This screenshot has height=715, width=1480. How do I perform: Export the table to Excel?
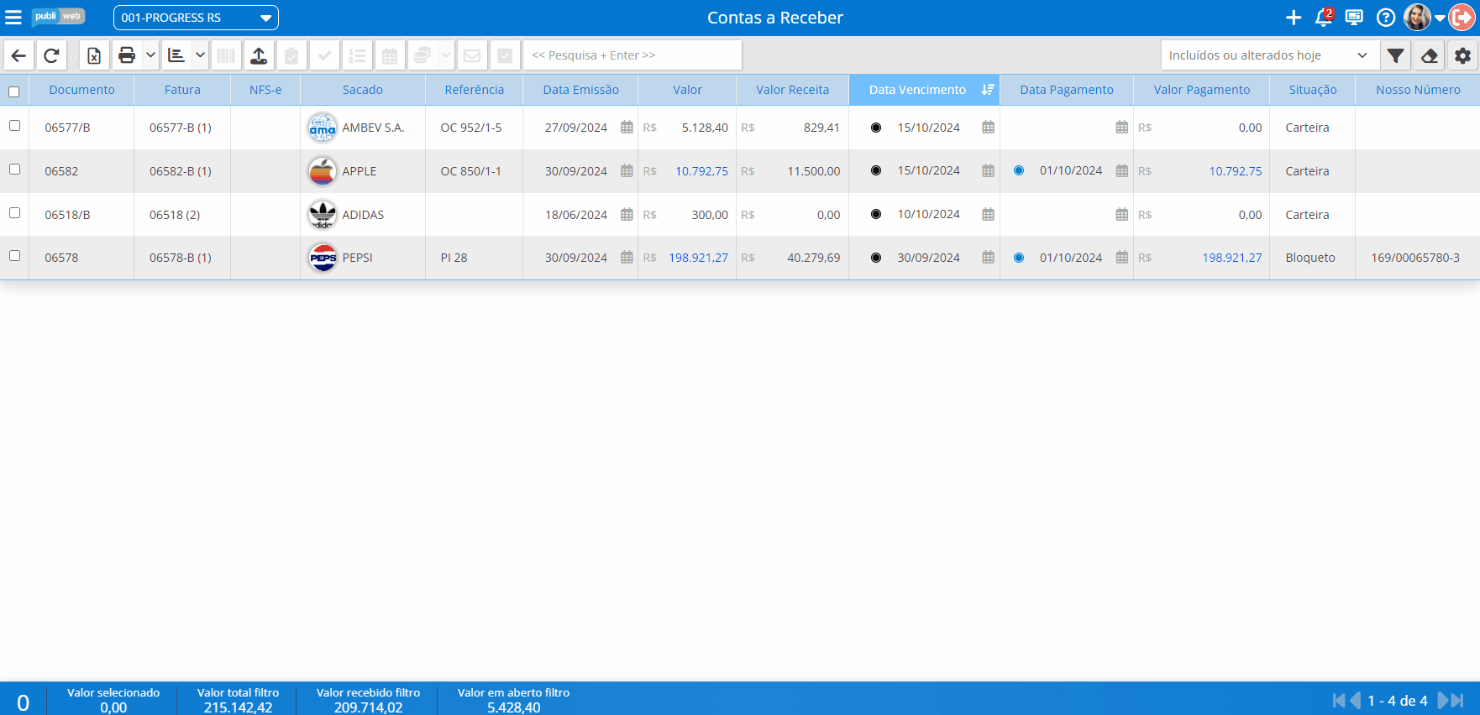coord(94,55)
